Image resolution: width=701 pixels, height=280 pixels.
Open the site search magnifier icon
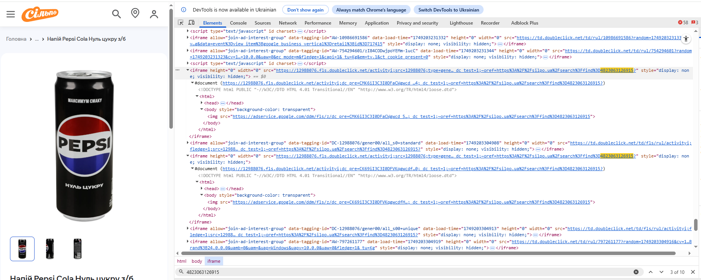(x=116, y=14)
